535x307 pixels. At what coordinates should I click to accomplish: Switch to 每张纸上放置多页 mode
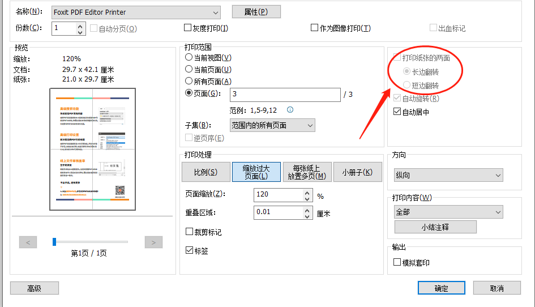coord(307,172)
